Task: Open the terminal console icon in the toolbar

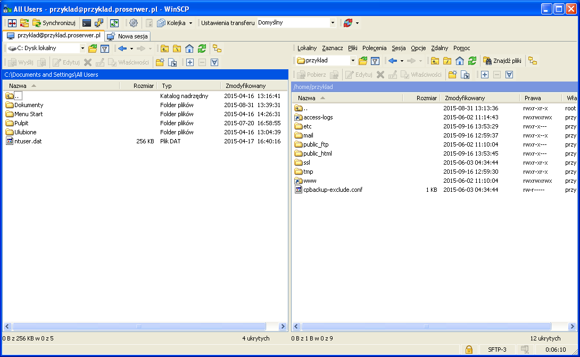Action: point(86,23)
